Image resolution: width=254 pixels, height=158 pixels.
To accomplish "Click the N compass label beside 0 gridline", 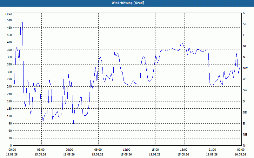I will [x=244, y=146].
